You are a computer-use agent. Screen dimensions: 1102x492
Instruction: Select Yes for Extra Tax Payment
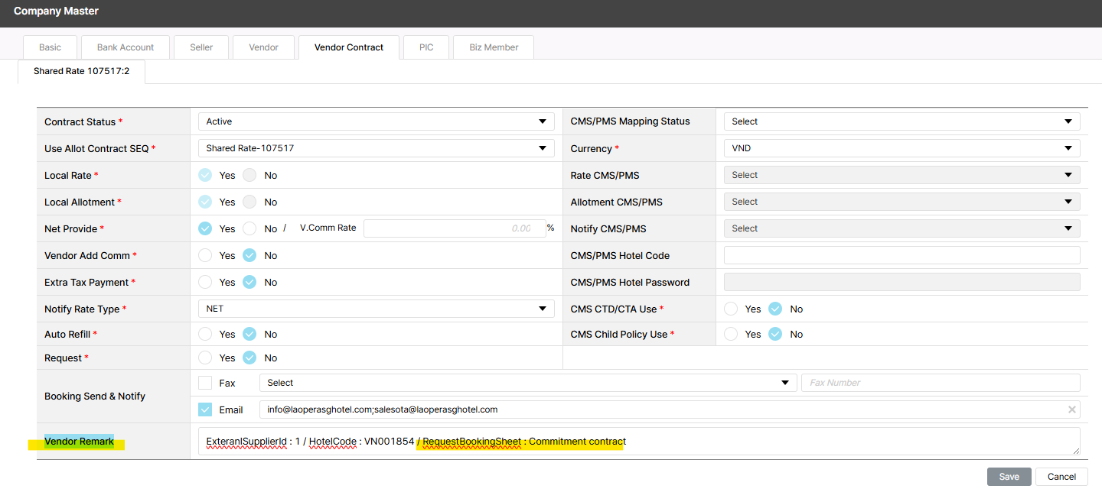pyautogui.click(x=205, y=282)
